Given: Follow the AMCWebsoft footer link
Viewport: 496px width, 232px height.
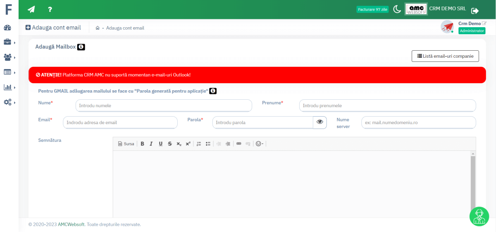Looking at the screenshot, I should point(71,225).
